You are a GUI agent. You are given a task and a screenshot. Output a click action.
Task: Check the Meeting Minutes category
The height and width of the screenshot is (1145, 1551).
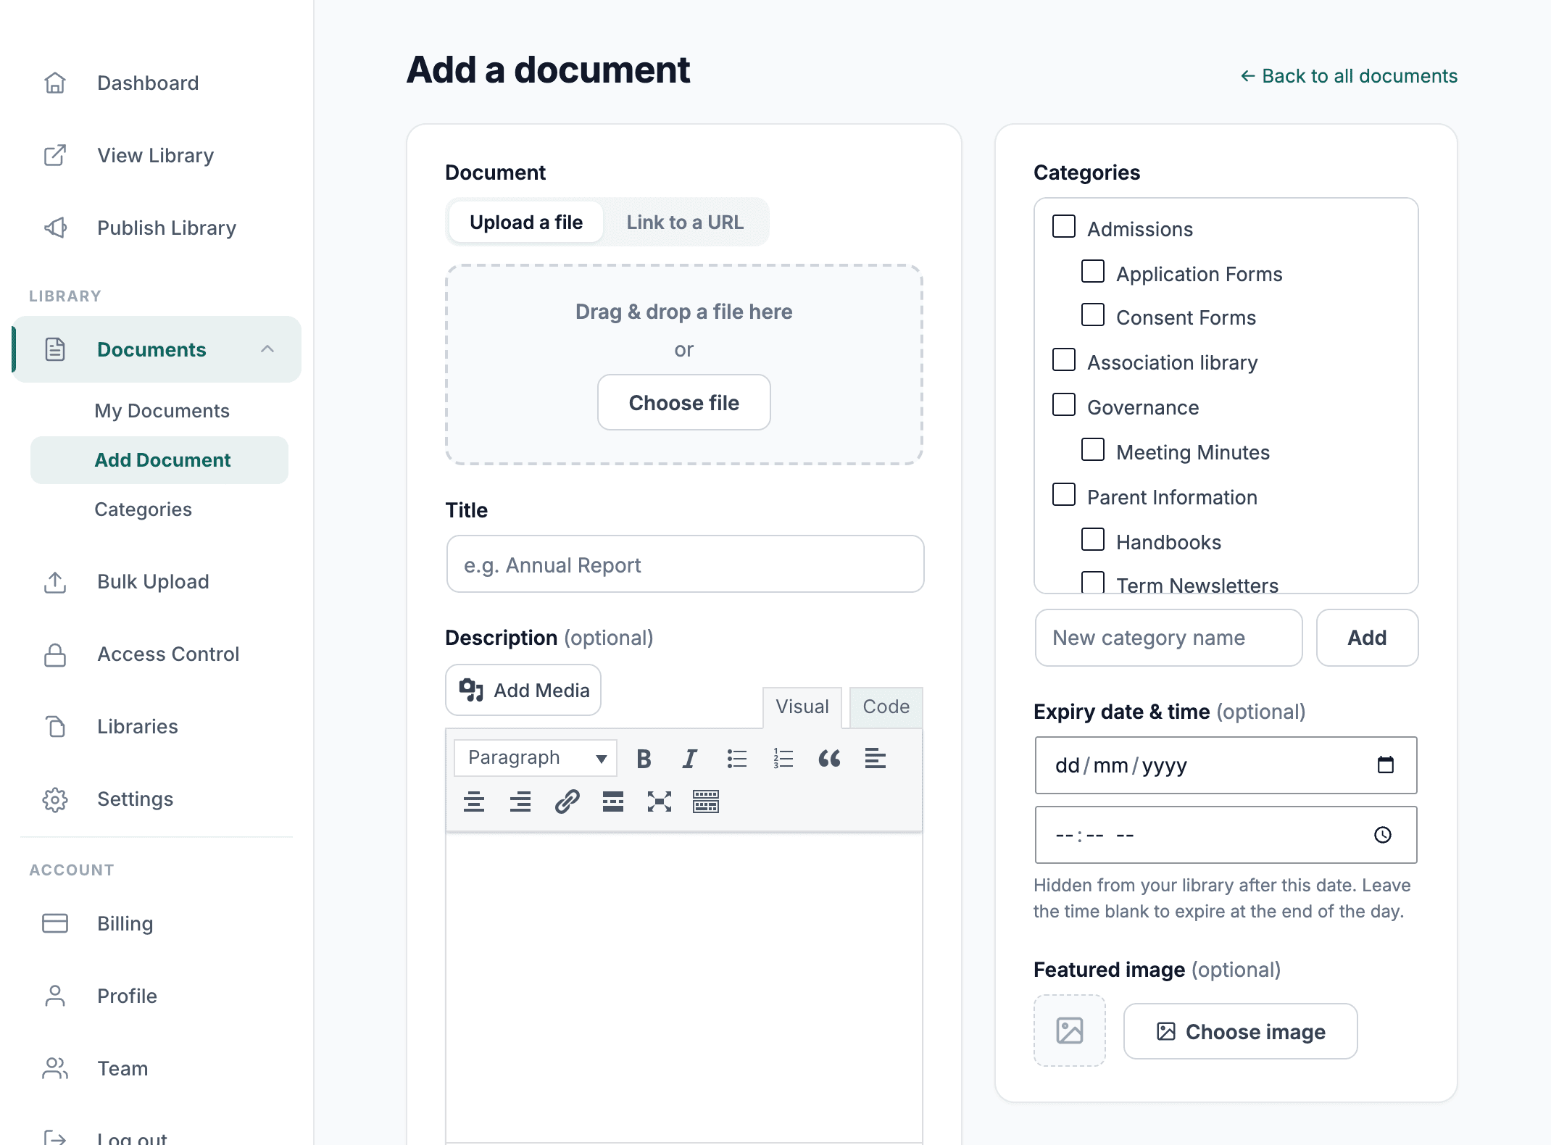(1093, 449)
